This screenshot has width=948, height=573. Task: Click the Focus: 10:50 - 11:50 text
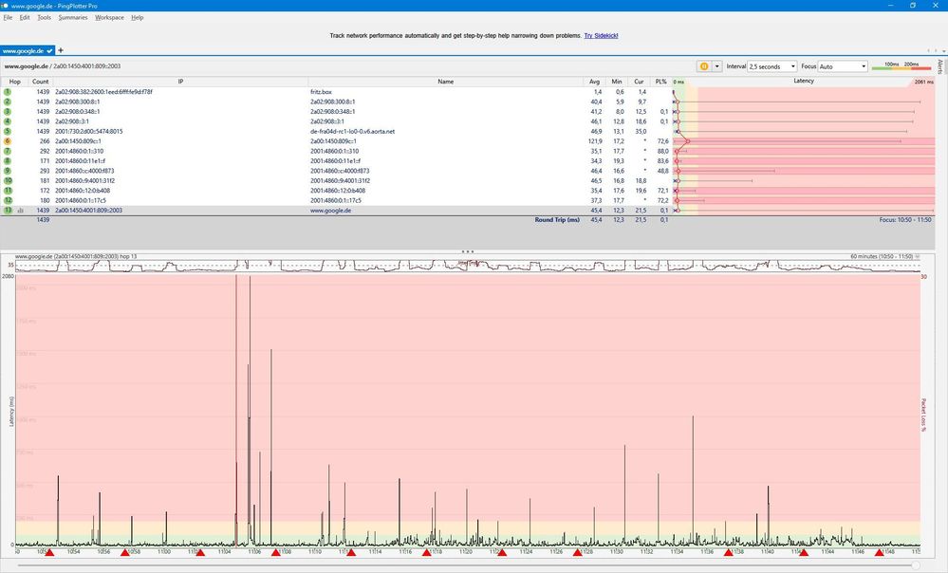coord(905,220)
